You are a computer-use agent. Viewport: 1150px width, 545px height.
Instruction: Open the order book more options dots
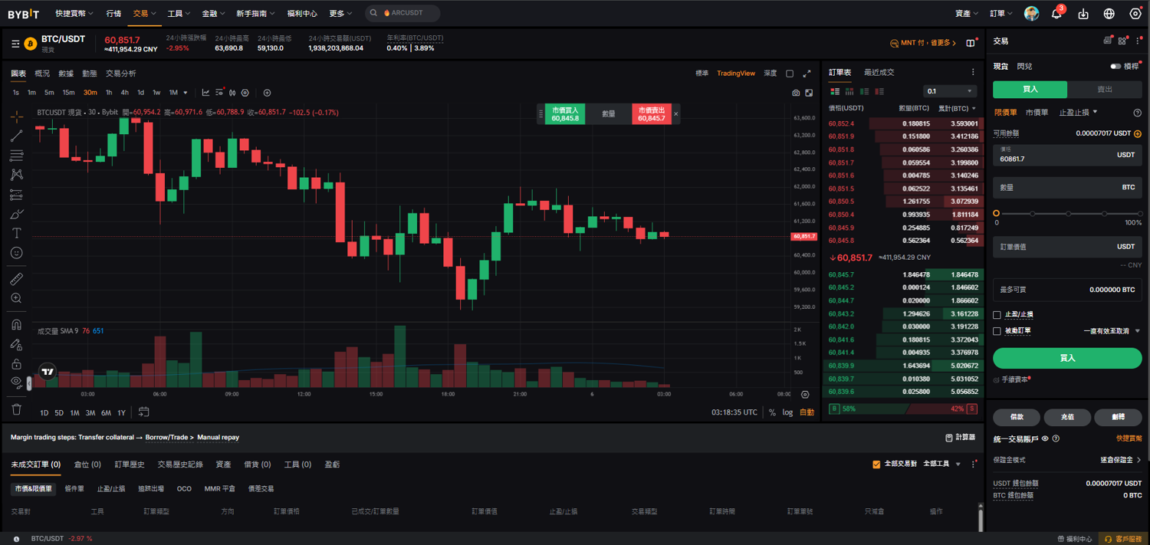tap(973, 72)
